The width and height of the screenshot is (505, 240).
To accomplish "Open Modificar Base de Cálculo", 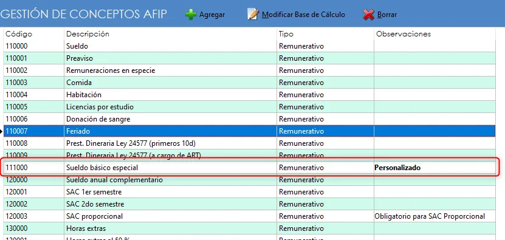I will coord(303,15).
